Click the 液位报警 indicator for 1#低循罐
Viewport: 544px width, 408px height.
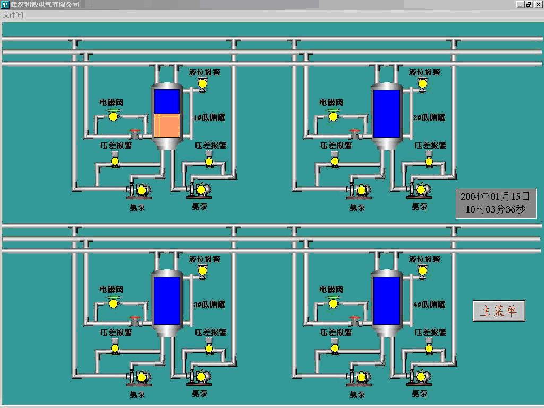pos(202,84)
